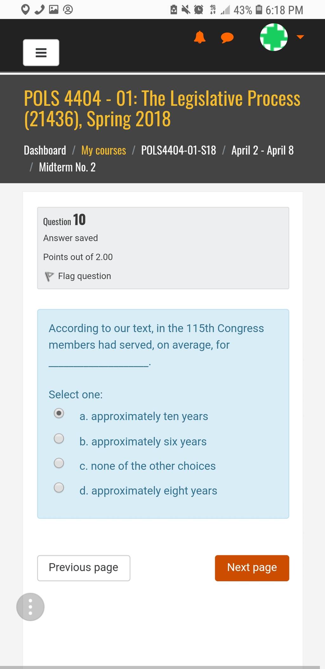The image size is (325, 669).
Task: Select approximately eight years option
Action: 59,487
